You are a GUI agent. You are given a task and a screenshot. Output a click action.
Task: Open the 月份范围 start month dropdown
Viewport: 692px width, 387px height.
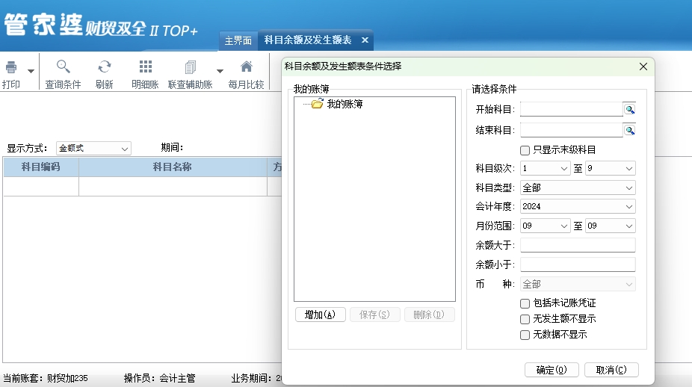coord(545,226)
